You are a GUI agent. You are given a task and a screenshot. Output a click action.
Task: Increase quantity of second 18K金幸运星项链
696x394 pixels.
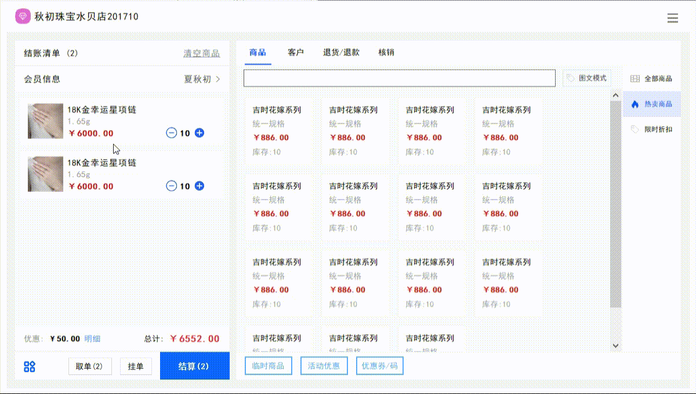coord(200,186)
